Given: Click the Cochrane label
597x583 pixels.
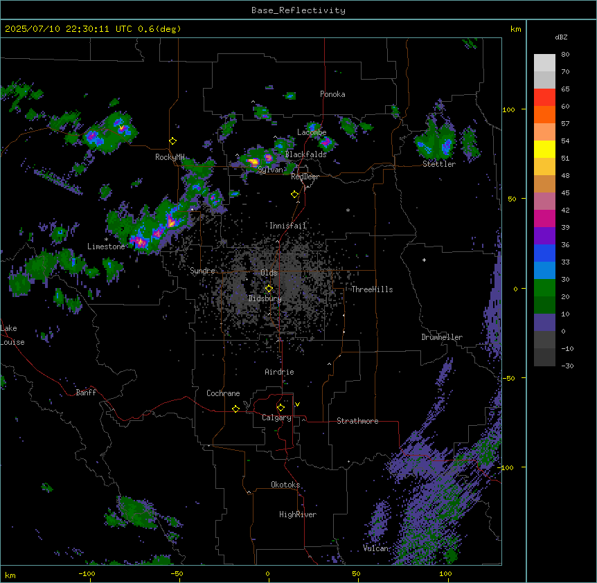Looking at the screenshot, I should click(x=223, y=393).
